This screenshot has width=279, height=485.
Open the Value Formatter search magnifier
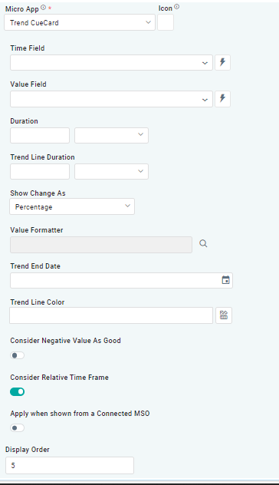(x=203, y=244)
